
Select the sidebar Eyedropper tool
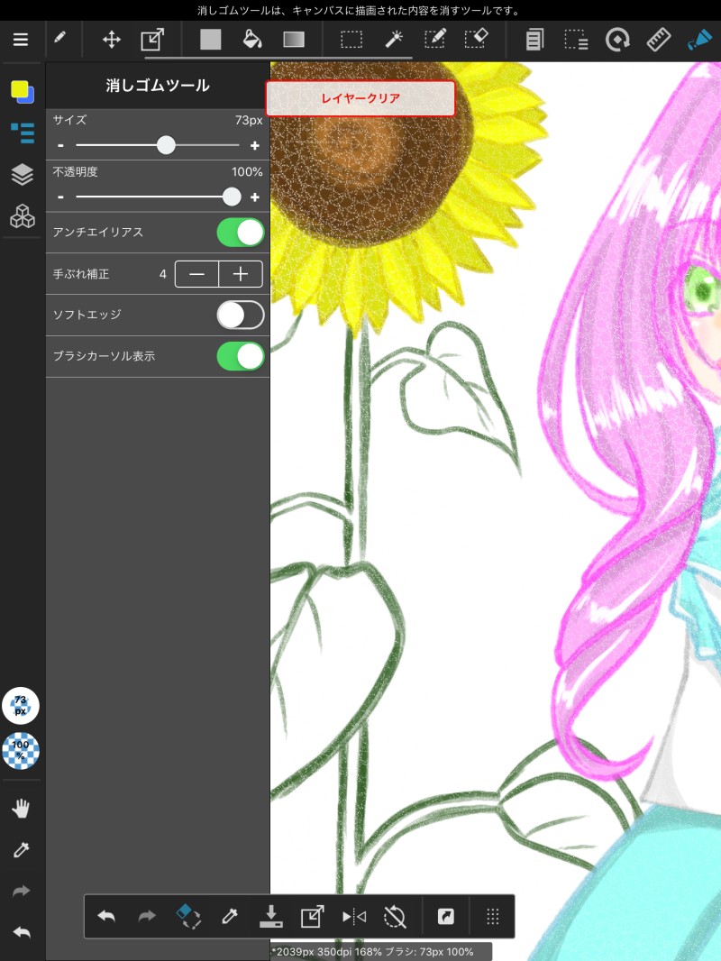point(21,849)
